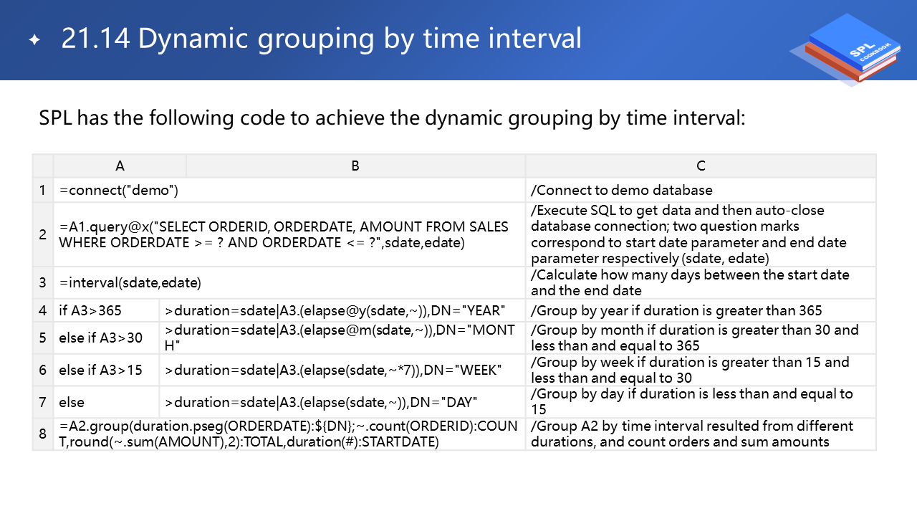
Task: Select column header B
Action: point(355,166)
